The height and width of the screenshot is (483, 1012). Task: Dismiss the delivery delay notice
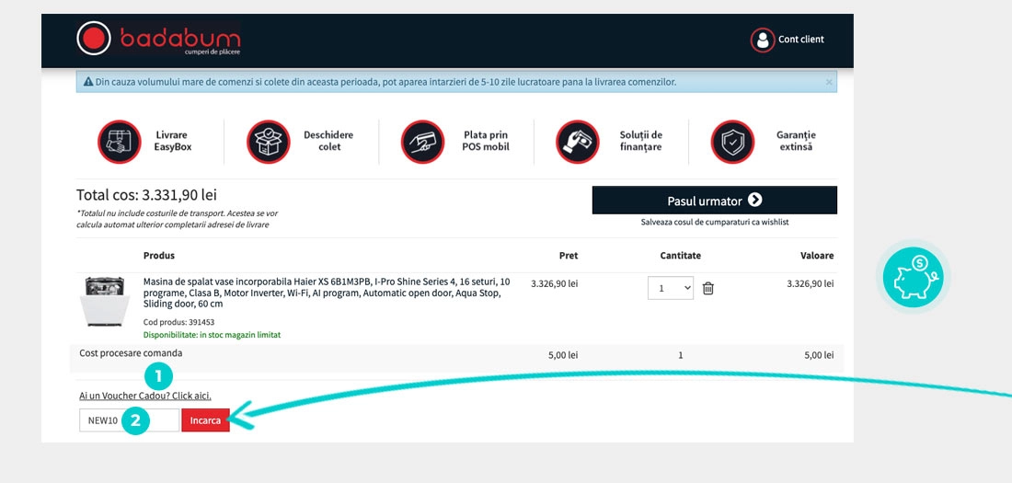(x=829, y=82)
